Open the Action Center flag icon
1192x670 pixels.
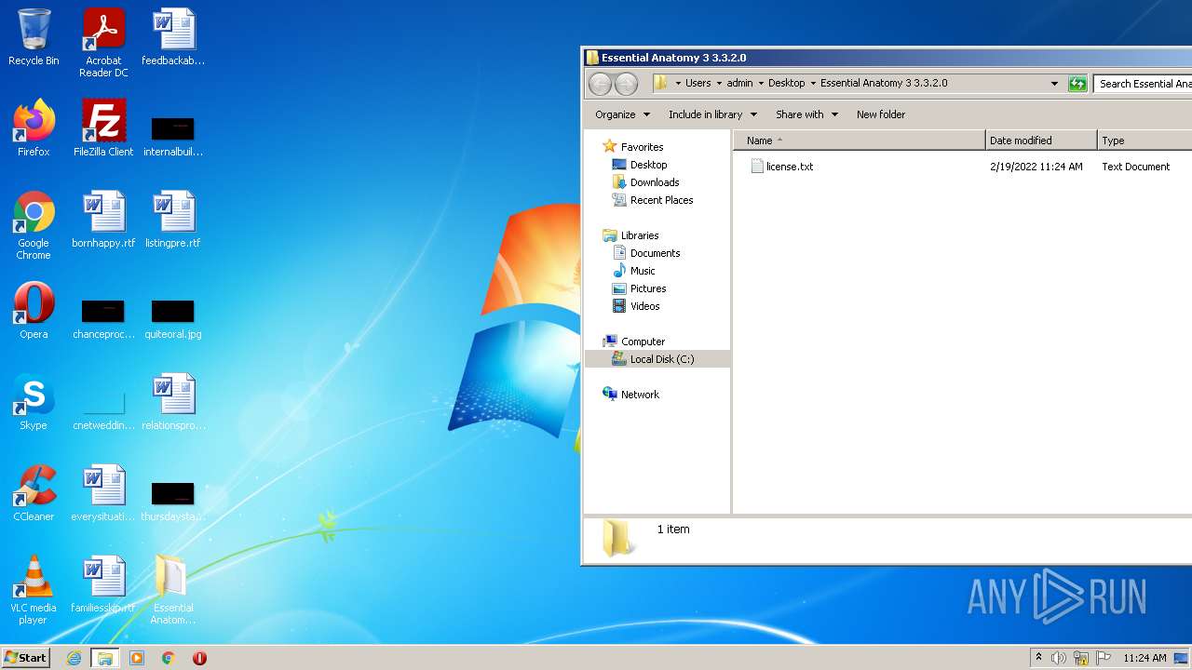click(x=1104, y=658)
